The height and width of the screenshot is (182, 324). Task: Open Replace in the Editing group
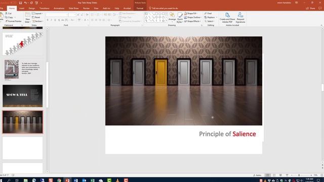pyautogui.click(x=210, y=17)
